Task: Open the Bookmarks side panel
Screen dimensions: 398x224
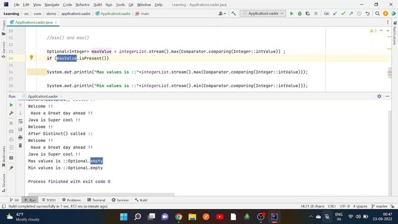Action: click(x=4, y=156)
